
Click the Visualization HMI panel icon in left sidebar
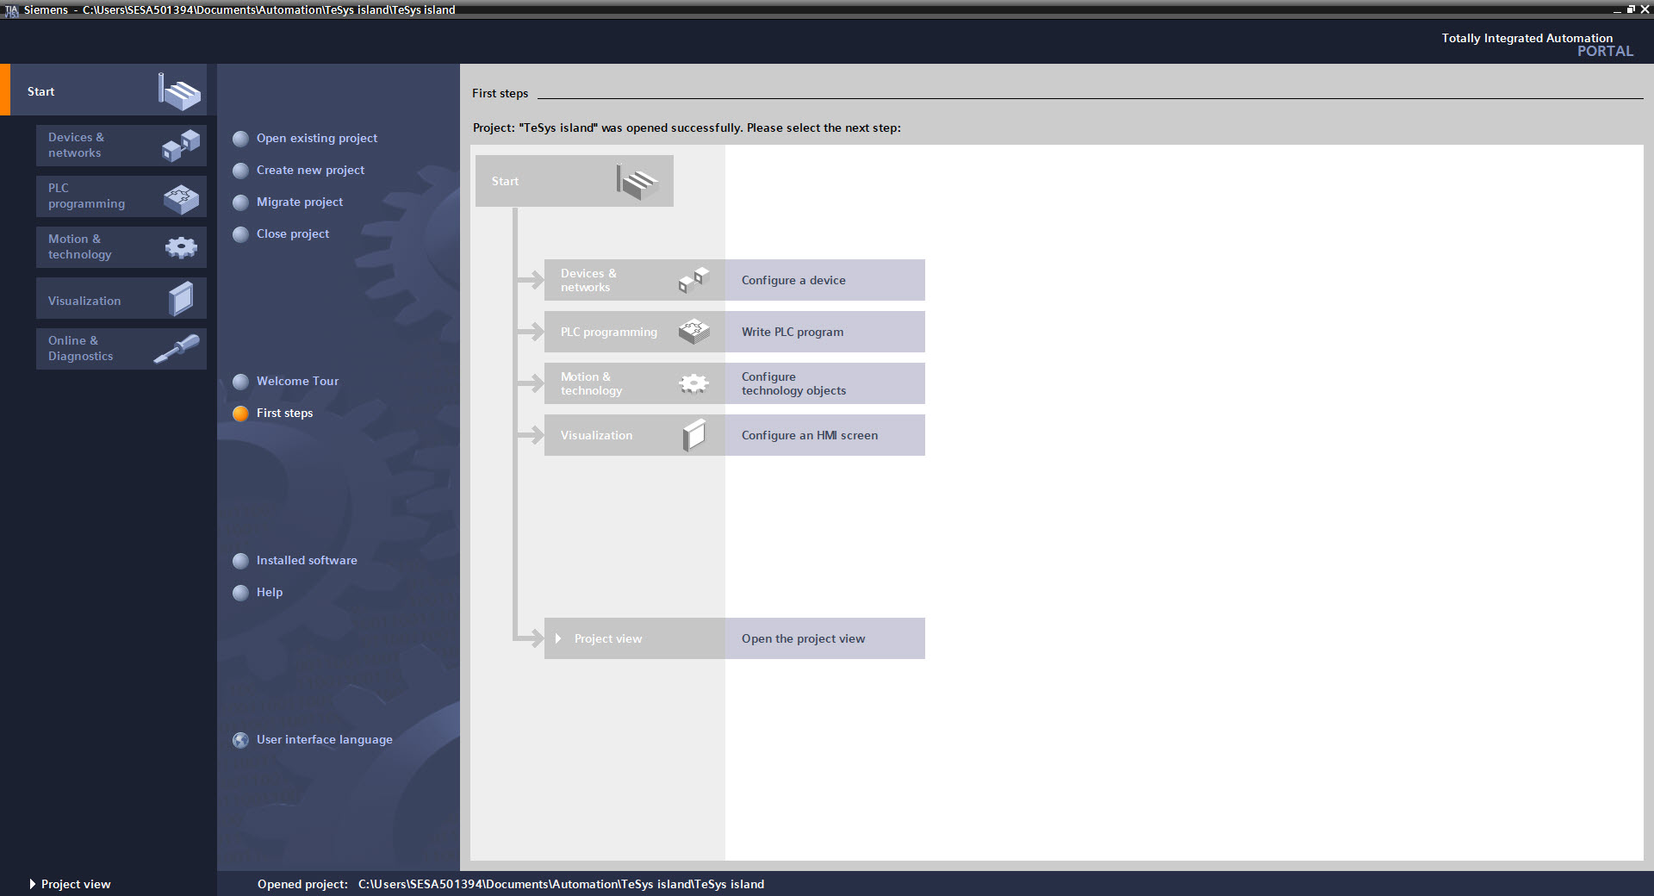(181, 299)
